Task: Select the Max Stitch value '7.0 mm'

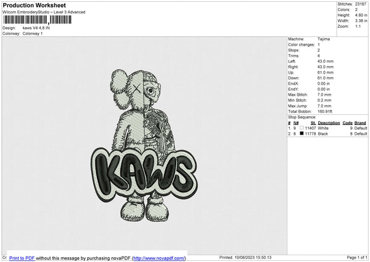Action: coord(324,95)
